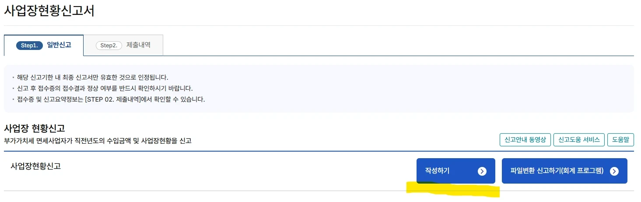641x202 pixels.
Task: Click the Step1. badge on the first tab
Action: 30,46
